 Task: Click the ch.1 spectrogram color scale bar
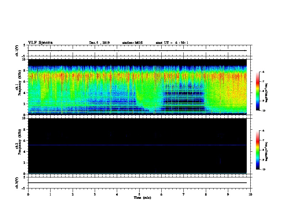tap(257, 91)
